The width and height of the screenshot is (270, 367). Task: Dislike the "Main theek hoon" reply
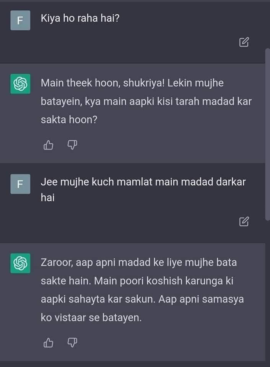point(72,145)
